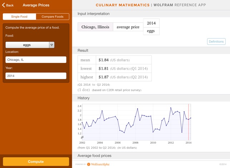Click the average price interpretation cell
This screenshot has height=168, width=230.
coord(128,27)
